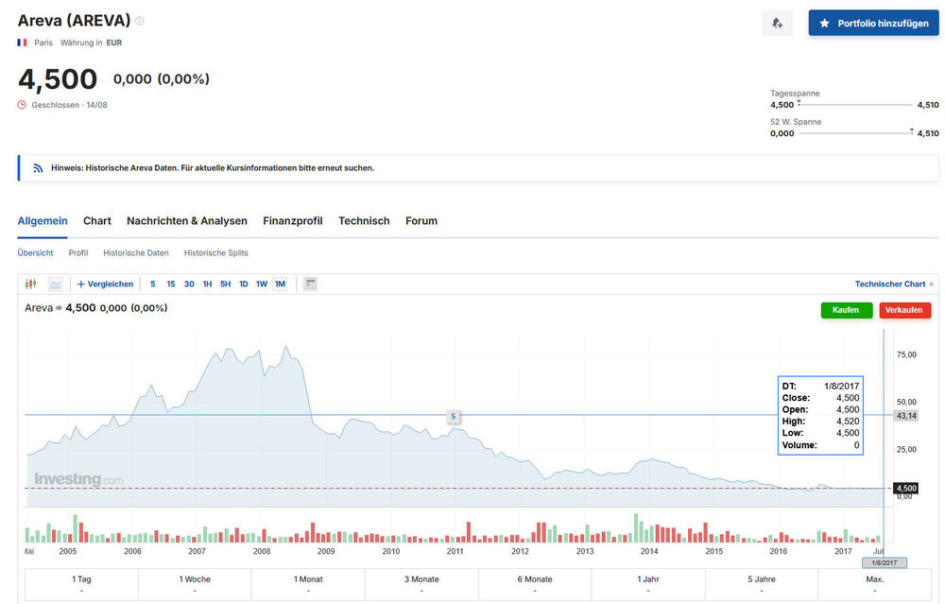Select the Profil sub-tab
945x604 pixels.
78,252
